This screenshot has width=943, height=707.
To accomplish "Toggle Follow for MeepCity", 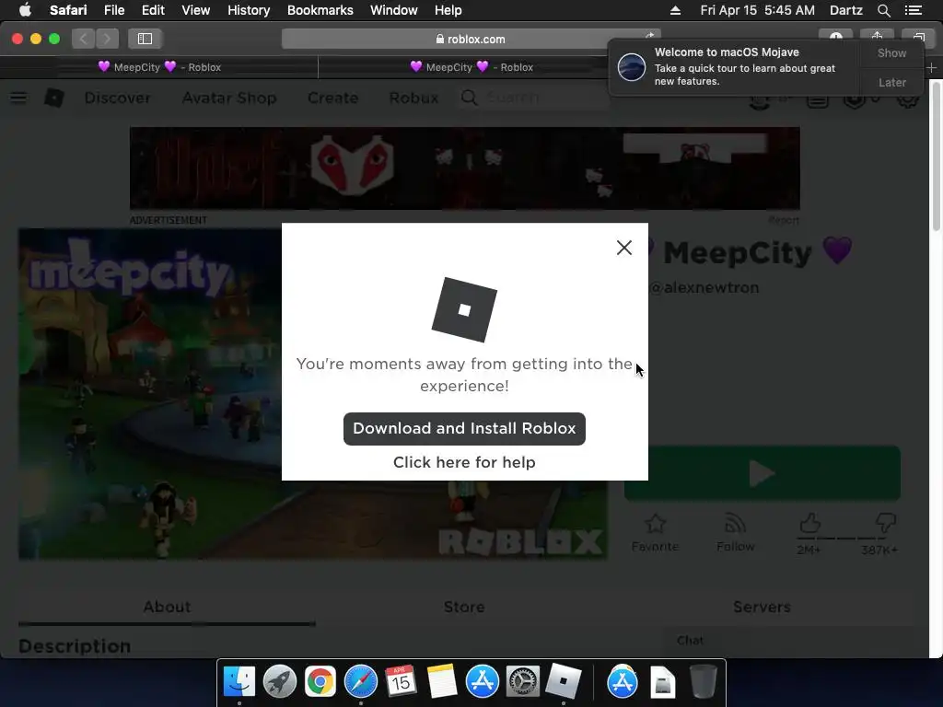I will coord(735,532).
